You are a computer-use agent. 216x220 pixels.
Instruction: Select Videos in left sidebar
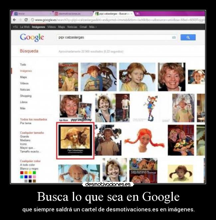tap(24, 83)
